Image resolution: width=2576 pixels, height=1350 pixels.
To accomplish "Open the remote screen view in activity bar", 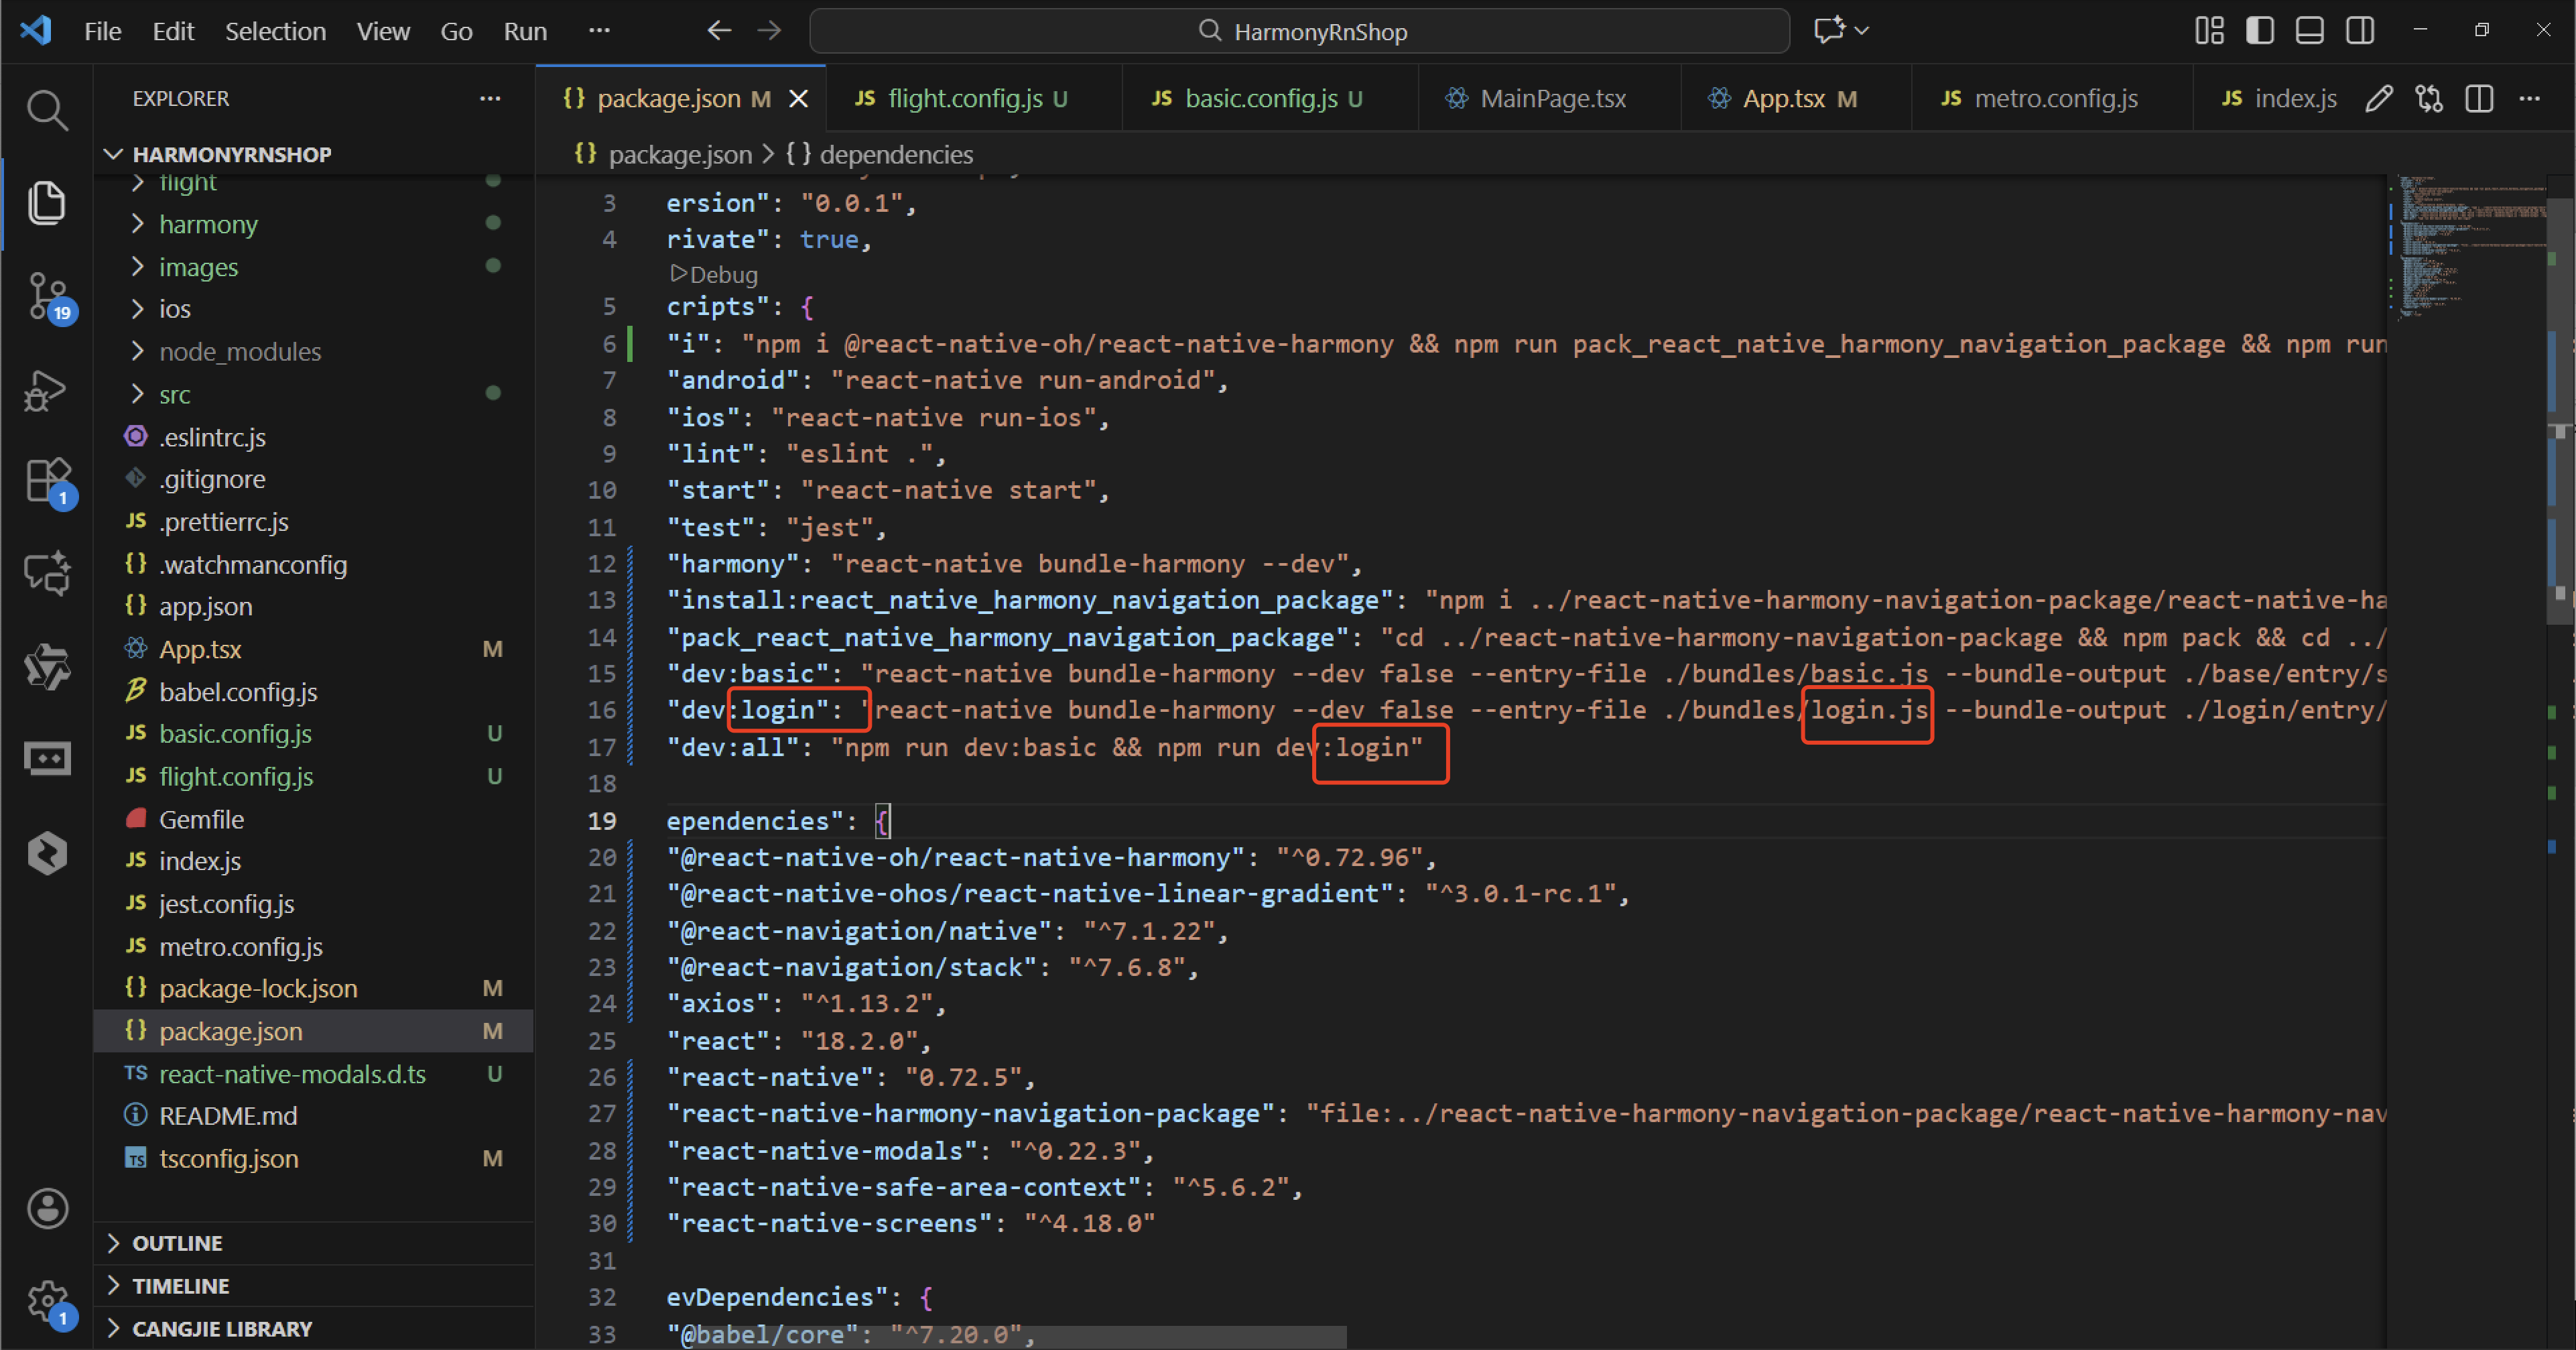I will [x=47, y=759].
